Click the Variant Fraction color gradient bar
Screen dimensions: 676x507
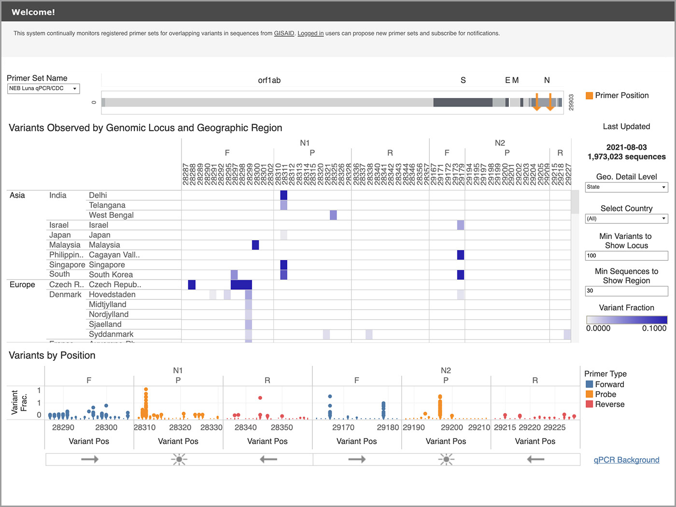point(626,320)
